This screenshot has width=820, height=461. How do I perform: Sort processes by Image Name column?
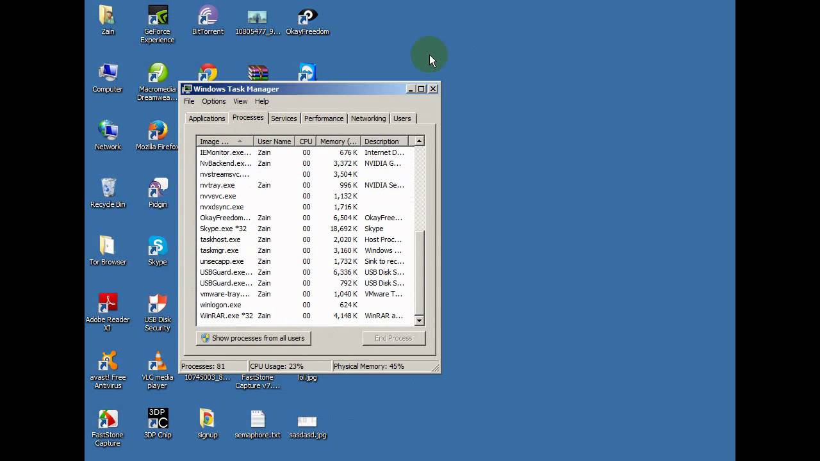[x=225, y=142]
